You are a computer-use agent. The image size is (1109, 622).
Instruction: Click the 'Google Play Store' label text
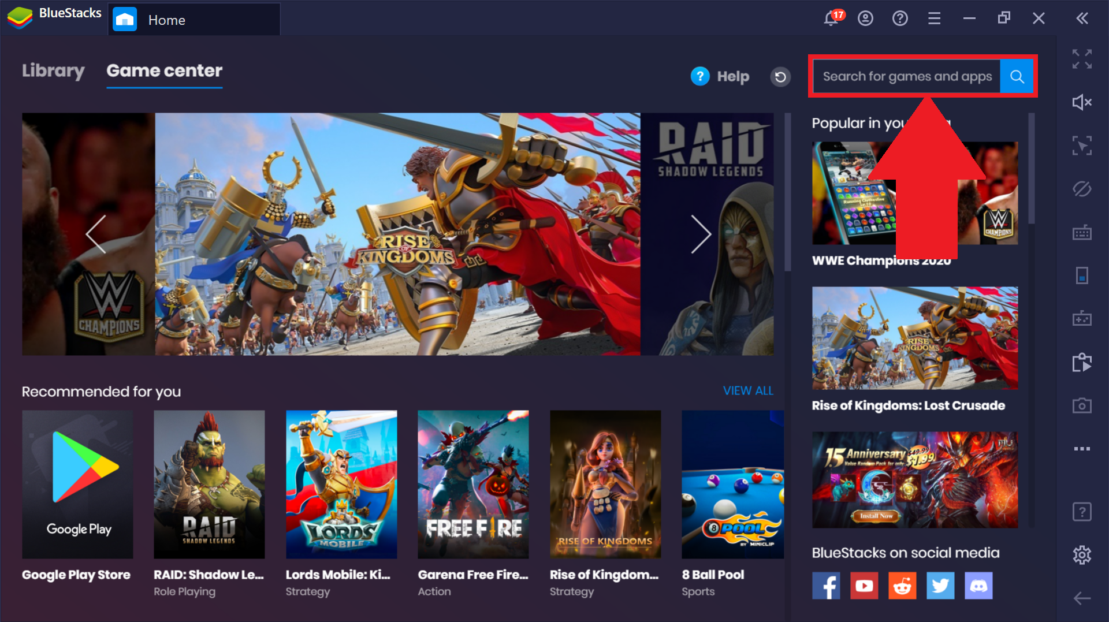(76, 575)
